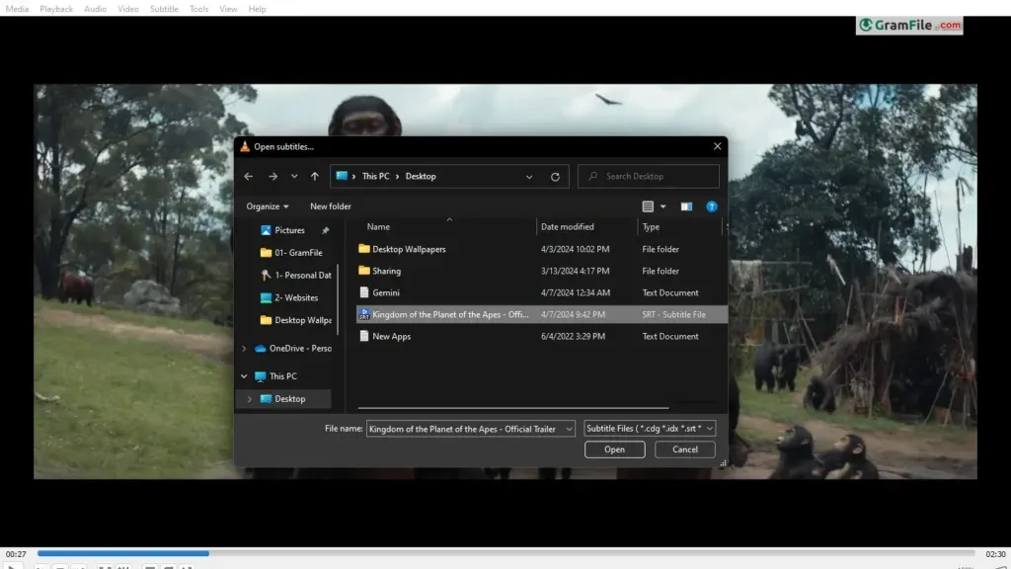This screenshot has height=569, width=1011.
Task: Refresh the Desktop folder listing
Action: [x=555, y=177]
